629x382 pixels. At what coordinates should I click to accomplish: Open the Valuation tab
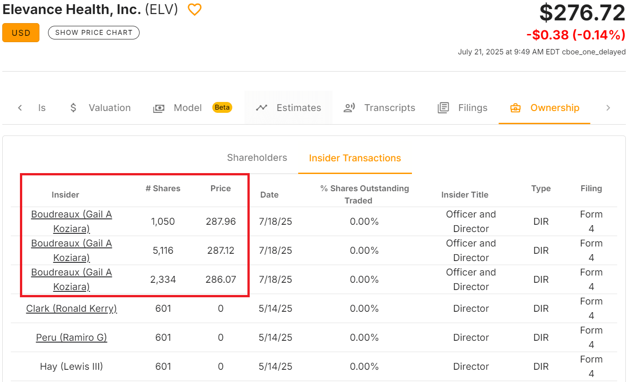coord(100,108)
